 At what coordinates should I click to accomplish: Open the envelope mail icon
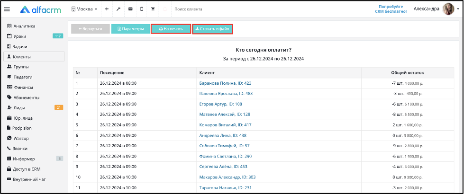pyautogui.click(x=130, y=9)
